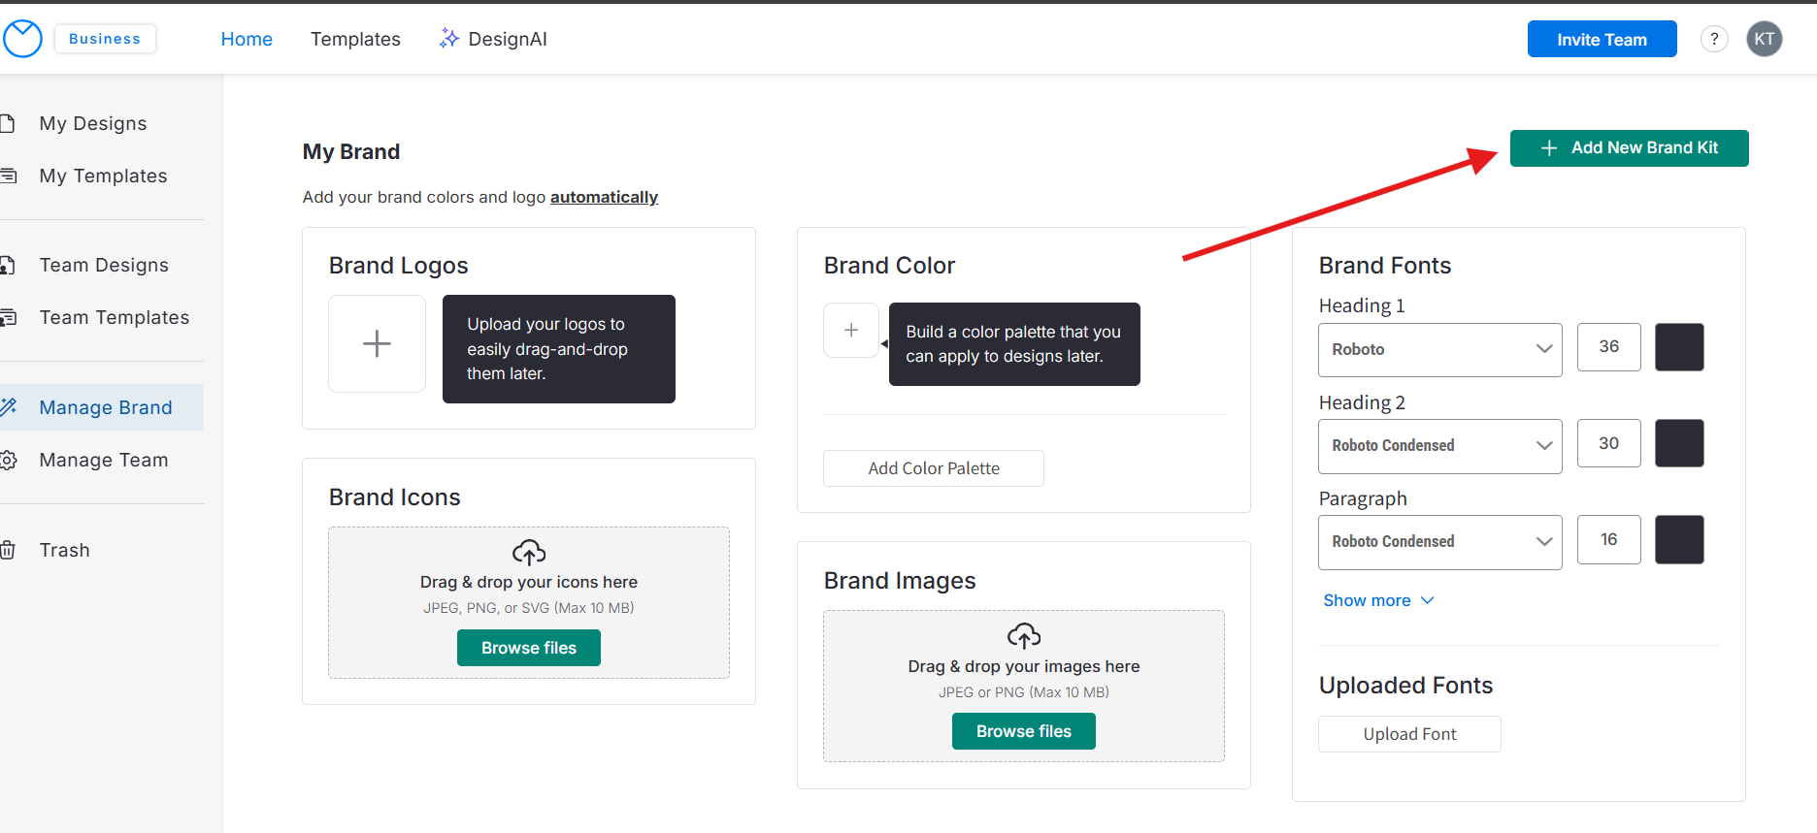The width and height of the screenshot is (1817, 833).
Task: Open My Designs in the sidebar
Action: pos(93,123)
